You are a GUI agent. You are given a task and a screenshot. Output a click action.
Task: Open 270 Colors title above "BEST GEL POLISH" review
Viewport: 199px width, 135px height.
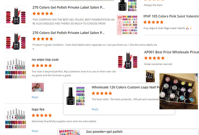point(68,7)
